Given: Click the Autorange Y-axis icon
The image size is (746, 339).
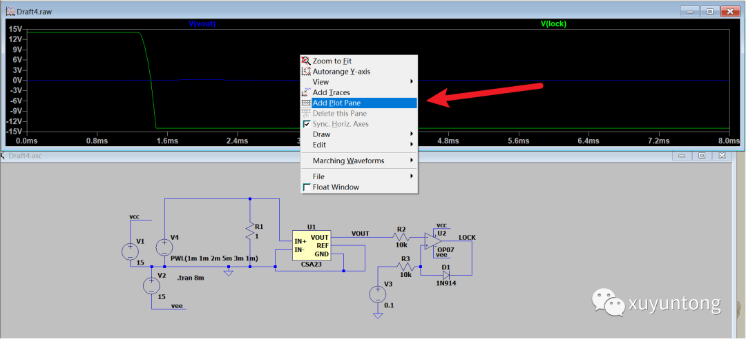Looking at the screenshot, I should tap(307, 71).
